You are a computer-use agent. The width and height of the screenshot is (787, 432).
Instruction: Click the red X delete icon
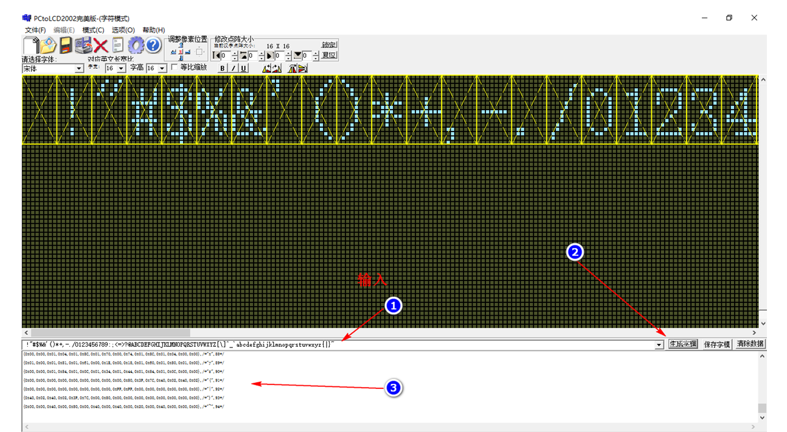click(100, 46)
